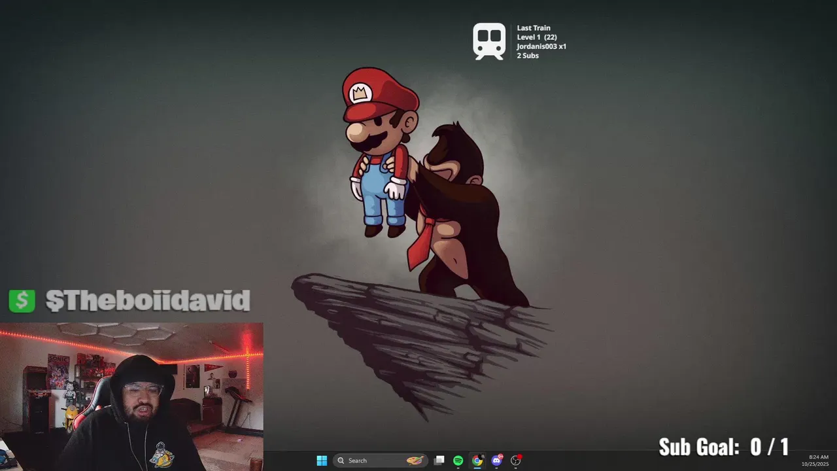The height and width of the screenshot is (471, 837).
Task: Open Spotify from the taskbar
Action: click(458, 461)
